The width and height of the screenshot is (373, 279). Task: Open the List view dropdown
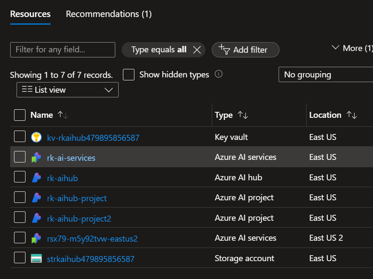click(67, 90)
